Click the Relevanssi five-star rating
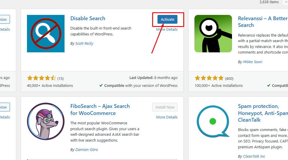 (x=209, y=78)
